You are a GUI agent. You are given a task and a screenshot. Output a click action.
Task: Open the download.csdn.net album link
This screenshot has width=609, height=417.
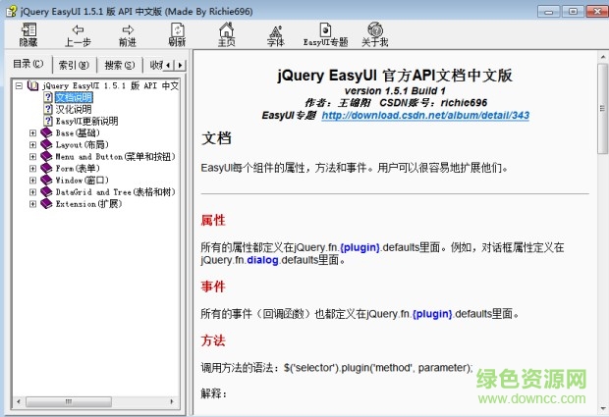tap(425, 115)
